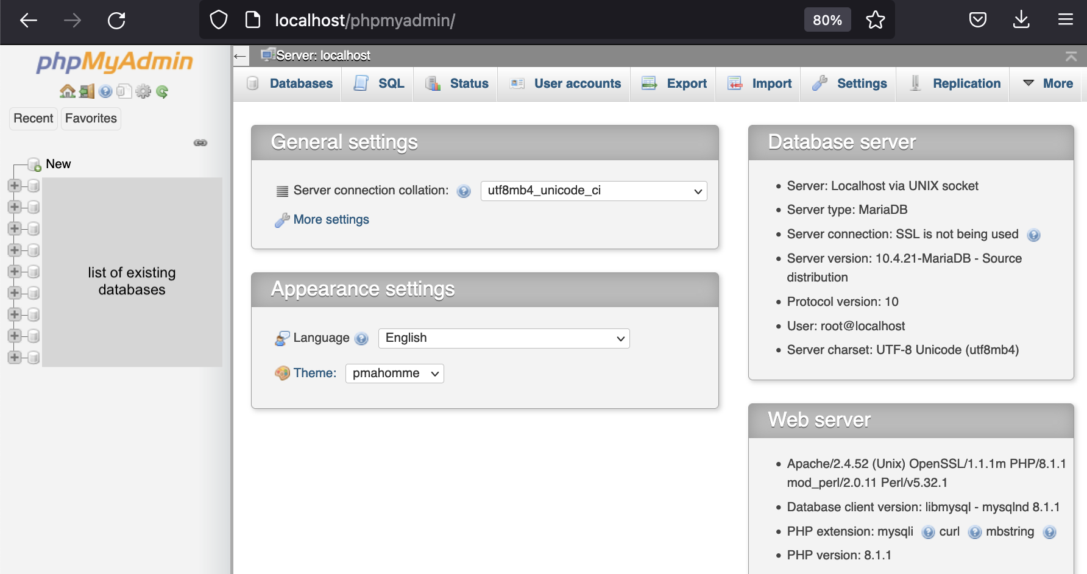This screenshot has height=574, width=1087.
Task: Click 'Server type: MariaDB' text
Action: tap(847, 210)
